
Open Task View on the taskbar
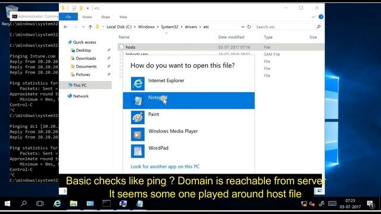40,203
